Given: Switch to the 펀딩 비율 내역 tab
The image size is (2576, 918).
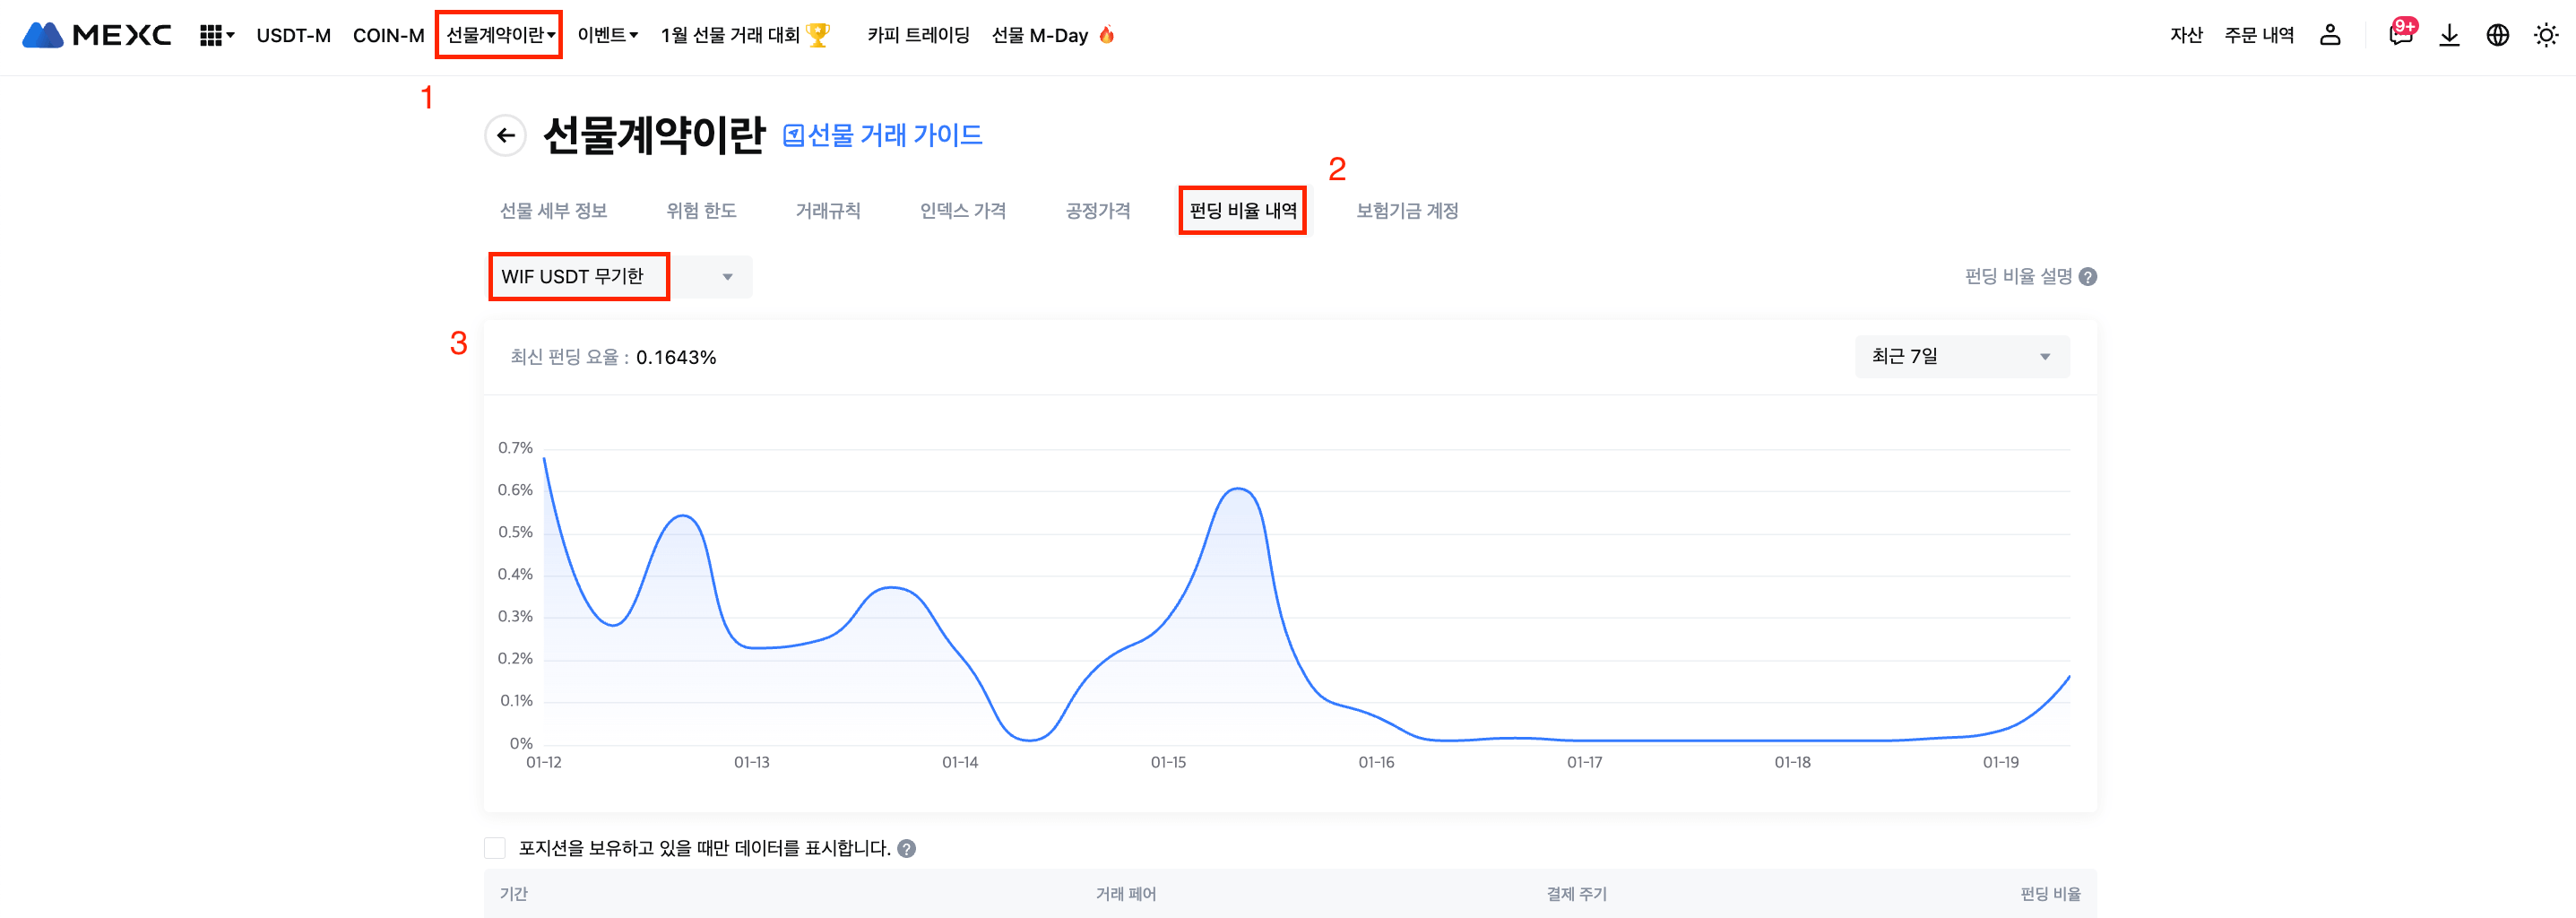Looking at the screenshot, I should coord(1242,211).
